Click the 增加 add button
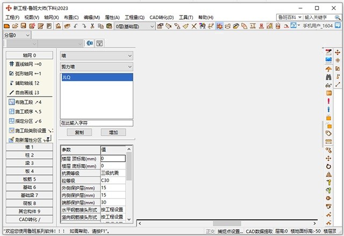This screenshot has width=344, height=236. pyautogui.click(x=113, y=132)
